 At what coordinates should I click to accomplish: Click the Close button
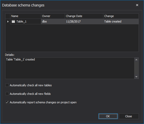point(129,116)
